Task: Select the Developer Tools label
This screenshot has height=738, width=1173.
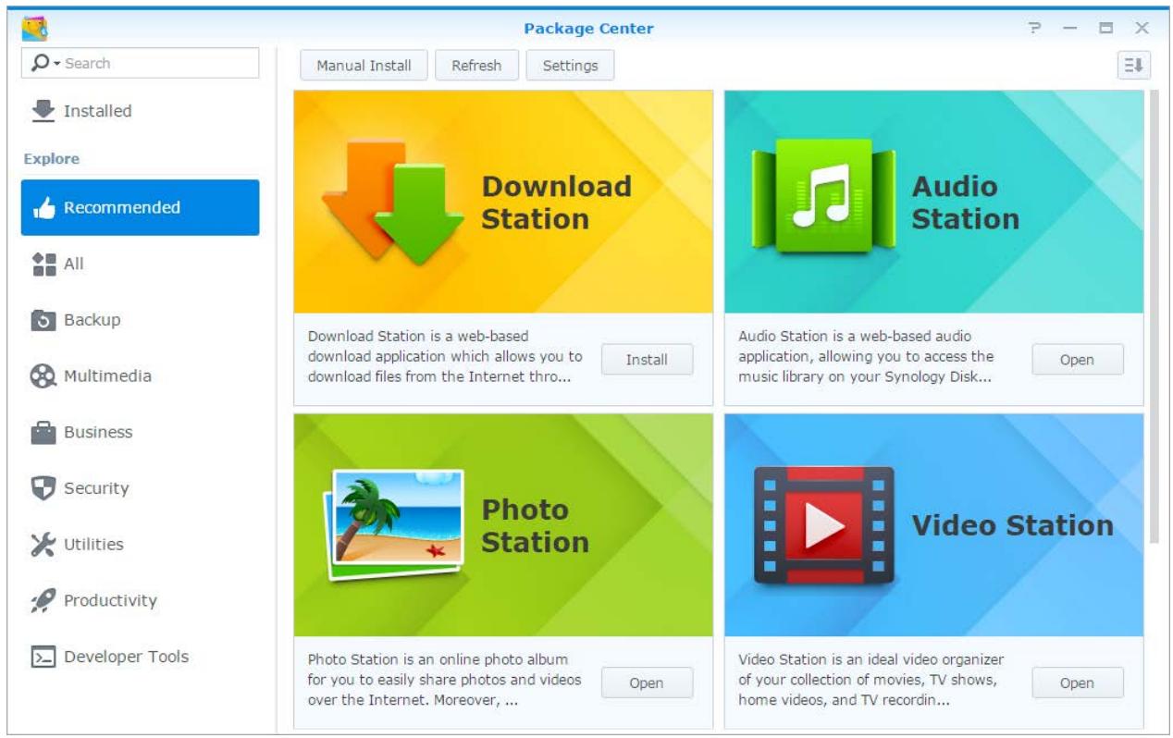Action: [126, 657]
